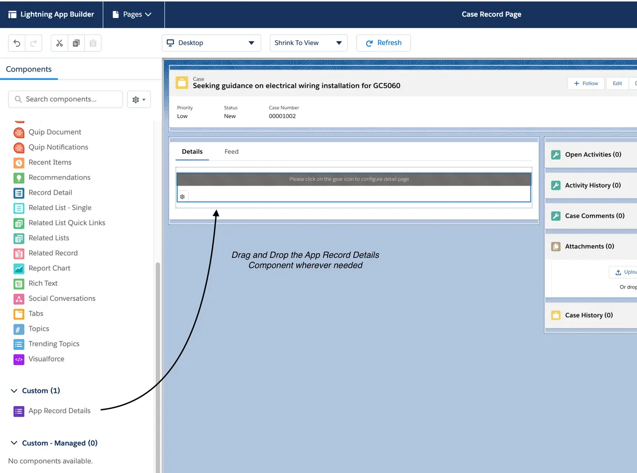Click the Related List - Single icon

point(19,208)
